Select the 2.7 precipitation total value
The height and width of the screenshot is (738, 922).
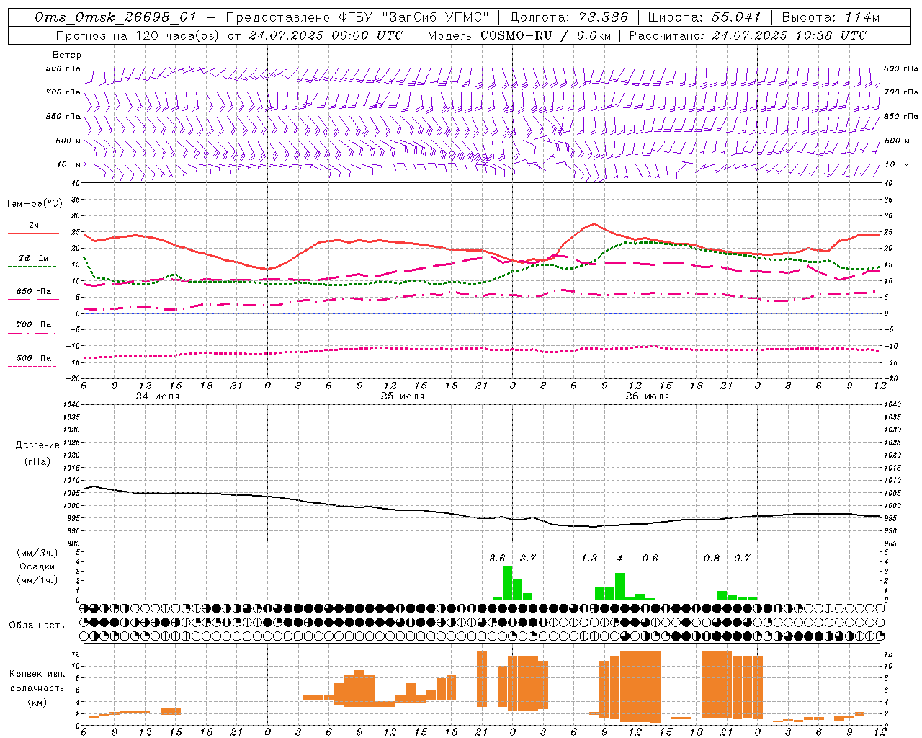(x=528, y=558)
